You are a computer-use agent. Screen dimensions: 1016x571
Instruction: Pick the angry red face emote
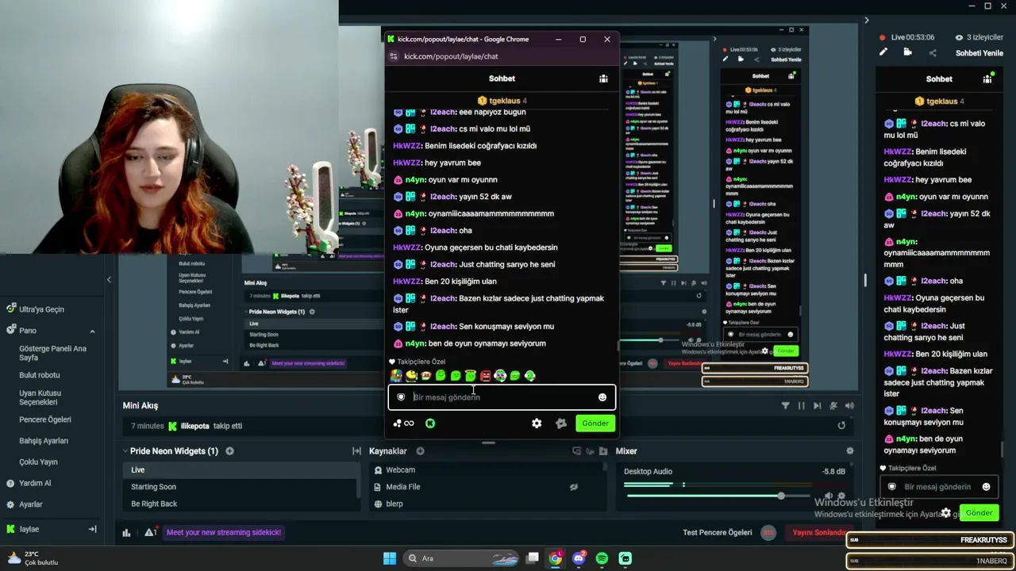(485, 376)
